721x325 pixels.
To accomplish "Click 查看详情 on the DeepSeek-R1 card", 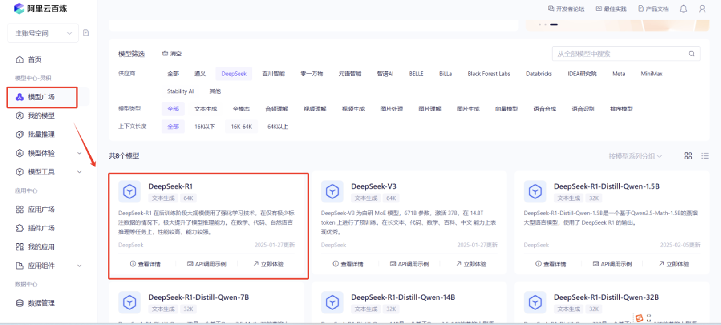I will coord(146,264).
